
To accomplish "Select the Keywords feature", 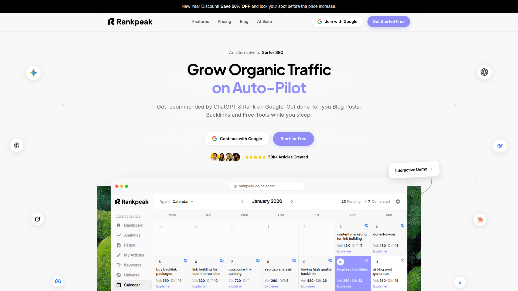I will 132,265.
